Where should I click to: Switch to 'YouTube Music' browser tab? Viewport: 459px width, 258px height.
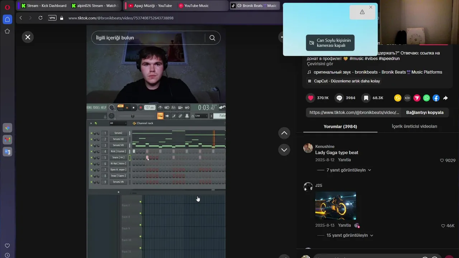pyautogui.click(x=202, y=6)
